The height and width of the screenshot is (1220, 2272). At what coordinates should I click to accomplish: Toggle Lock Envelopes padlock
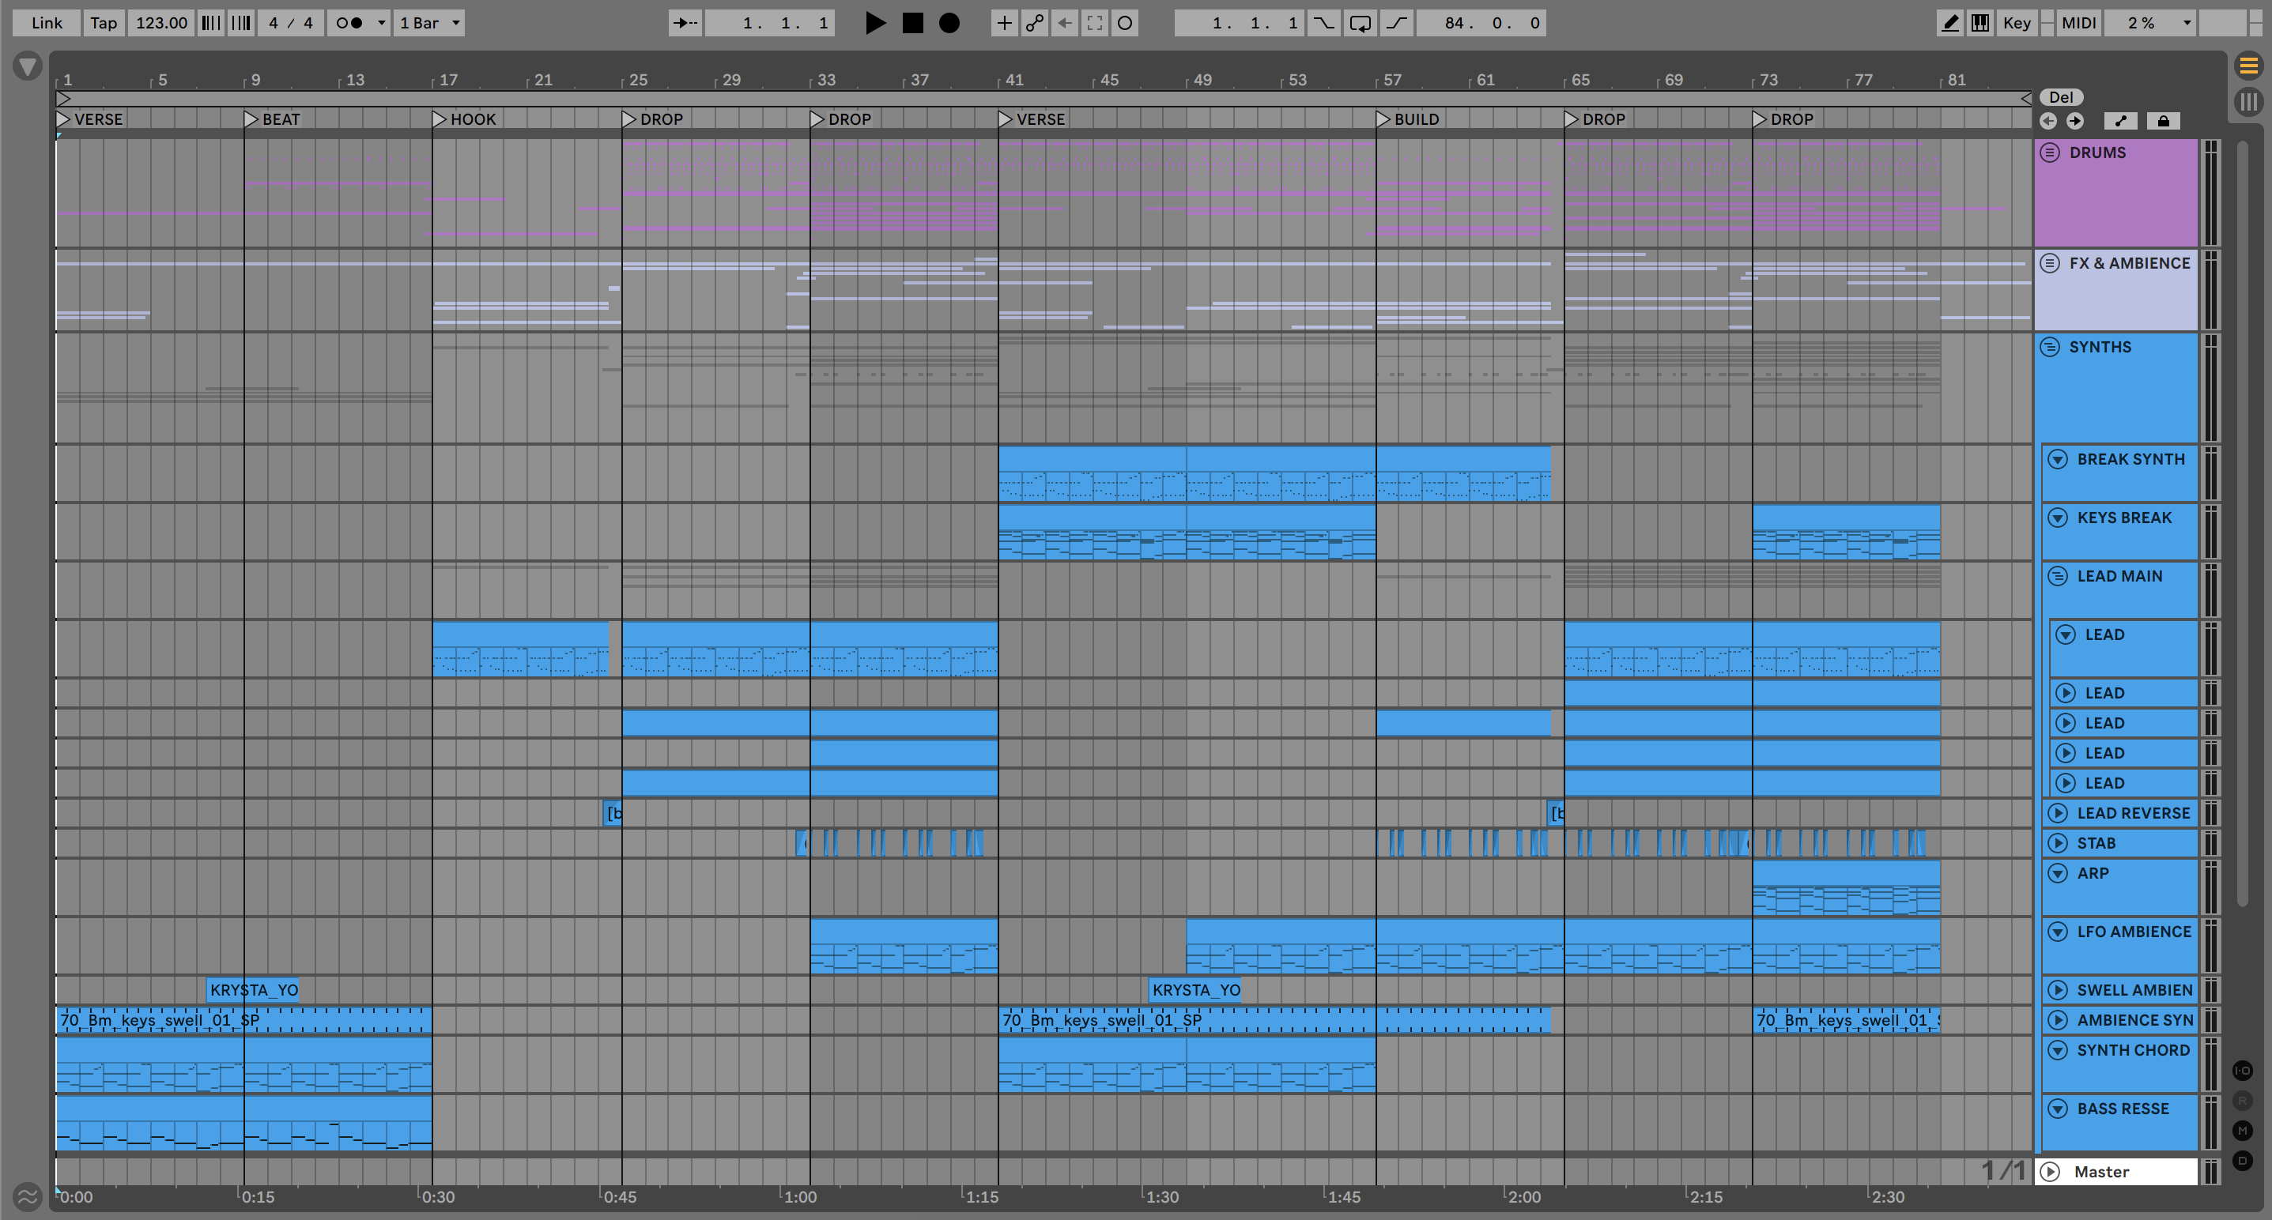click(x=2163, y=121)
